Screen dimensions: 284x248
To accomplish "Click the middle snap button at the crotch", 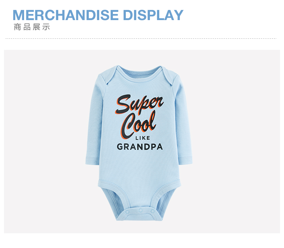I will point(141,210).
